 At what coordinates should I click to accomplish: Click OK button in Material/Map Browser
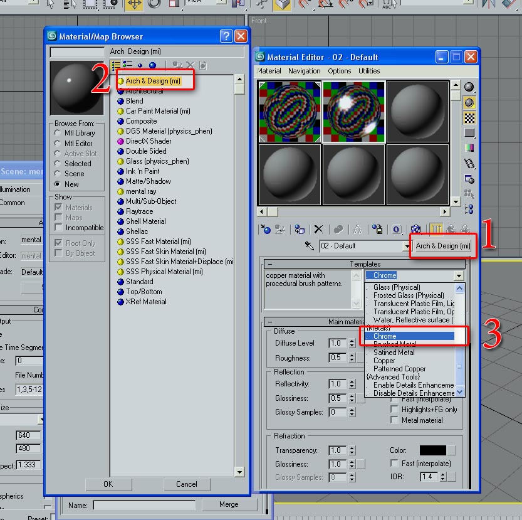pos(108,484)
